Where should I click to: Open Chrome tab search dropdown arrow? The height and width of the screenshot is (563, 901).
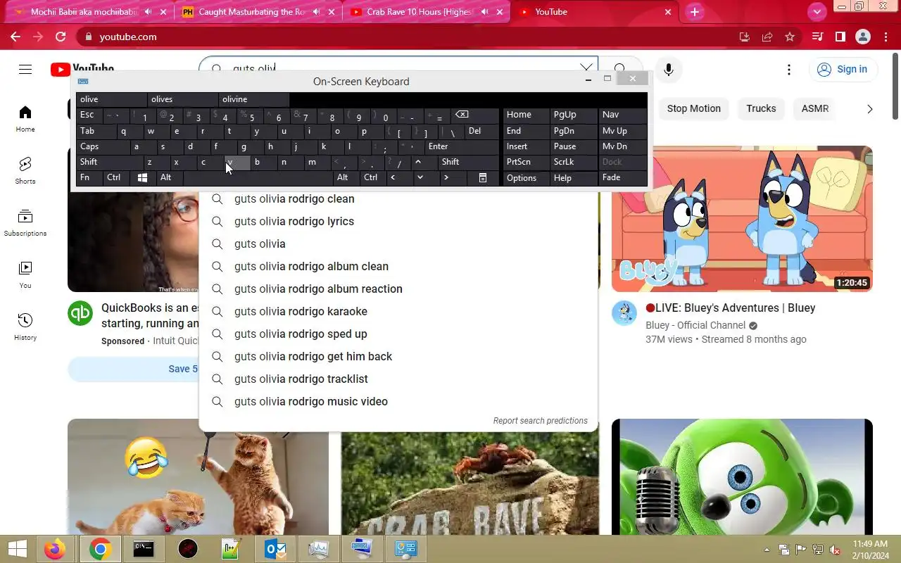817,12
